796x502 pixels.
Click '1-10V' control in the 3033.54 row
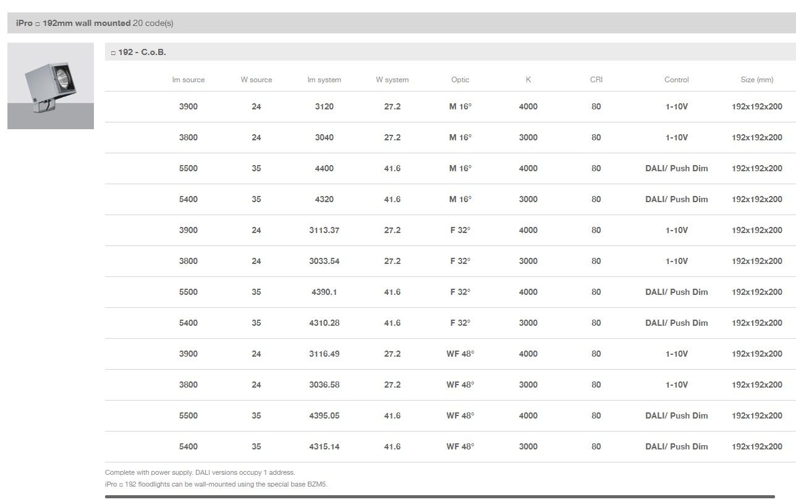677,261
